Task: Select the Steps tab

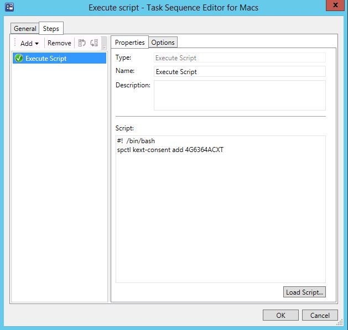Action: [50, 28]
